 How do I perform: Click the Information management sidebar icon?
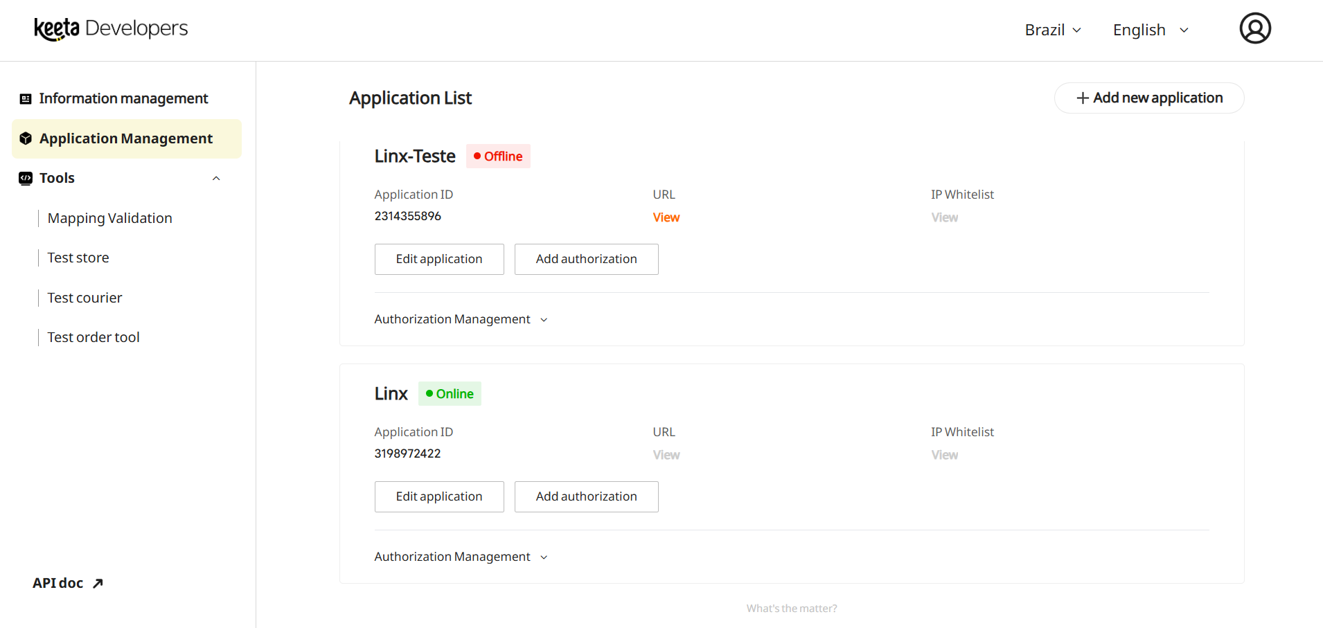point(26,99)
